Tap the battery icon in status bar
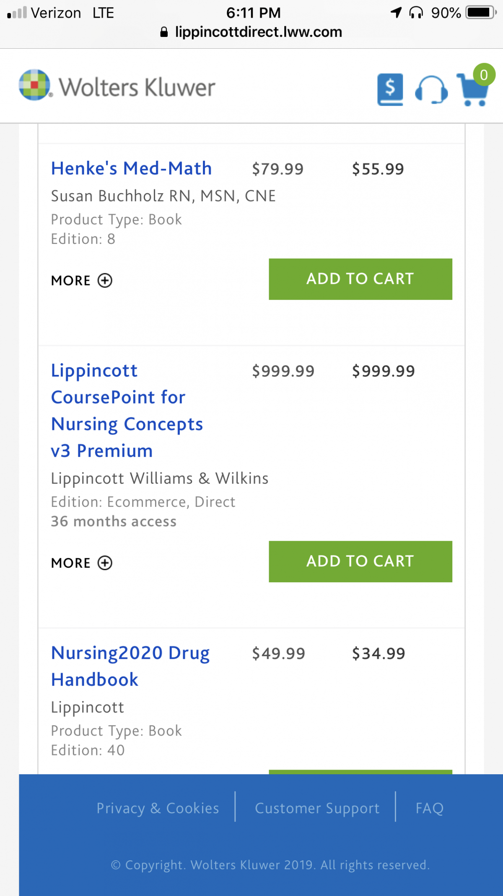The width and height of the screenshot is (503, 896). [482, 13]
